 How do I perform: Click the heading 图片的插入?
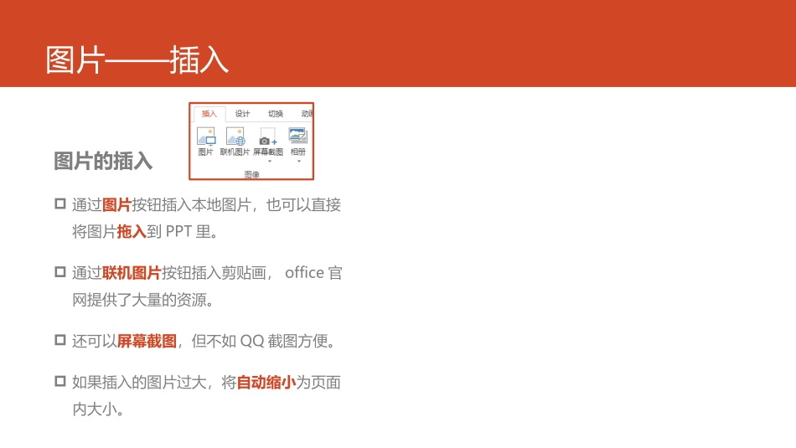[x=103, y=161]
